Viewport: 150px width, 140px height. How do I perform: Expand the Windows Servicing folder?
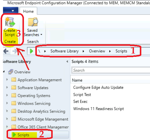click(7, 103)
